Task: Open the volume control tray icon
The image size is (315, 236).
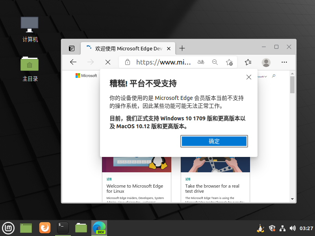Action: (293, 228)
